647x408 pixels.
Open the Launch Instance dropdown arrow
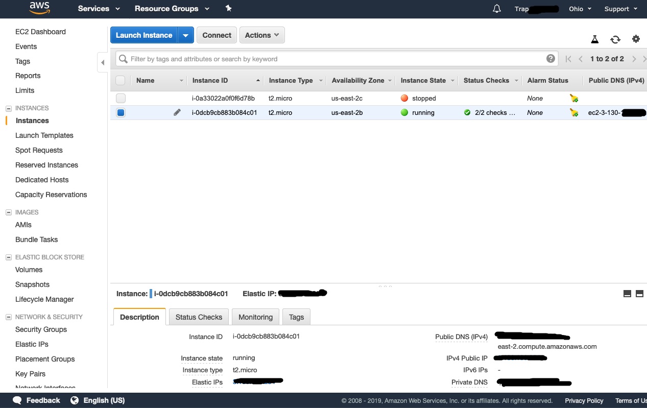click(x=186, y=35)
